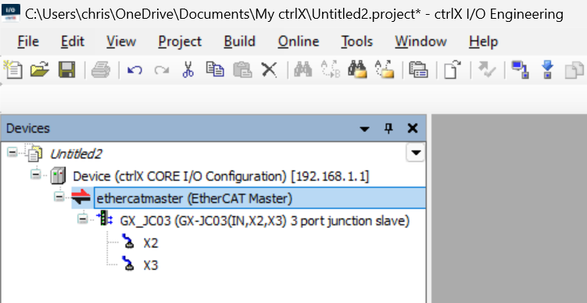Collapse the Device ctrlX CORE node

(36, 174)
